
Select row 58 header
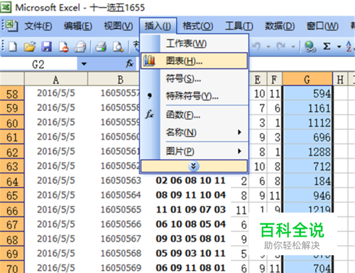coord(12,94)
